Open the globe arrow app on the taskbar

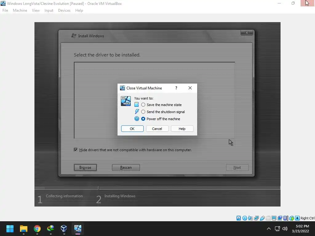50,229
